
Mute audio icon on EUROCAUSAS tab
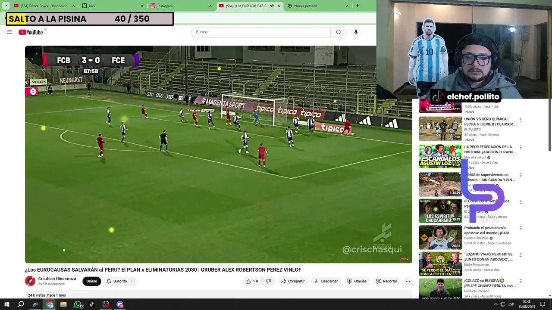[x=272, y=6]
